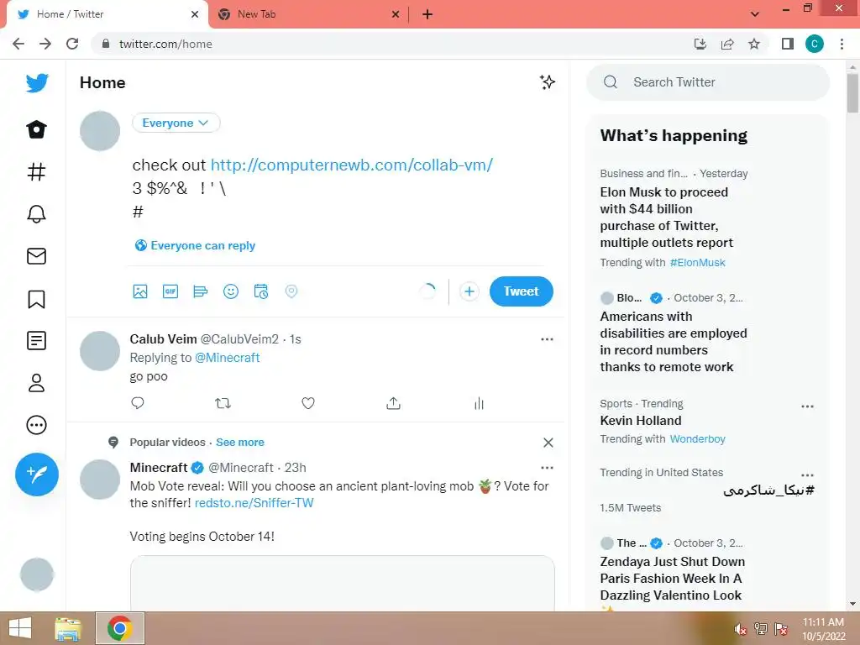Image resolution: width=860 pixels, height=645 pixels.
Task: Open emoji picker in composer
Action: coord(231,291)
